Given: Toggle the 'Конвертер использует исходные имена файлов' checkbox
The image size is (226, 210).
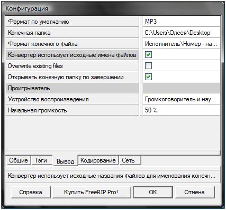Looking at the screenshot, I should coord(148,55).
